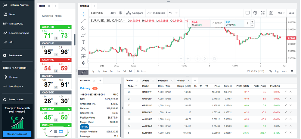Open chart properties gear icon
Screen dimensions: 301x139
(255, 13)
